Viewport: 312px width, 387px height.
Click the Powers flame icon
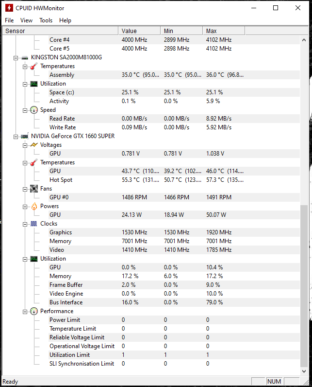pos(34,206)
